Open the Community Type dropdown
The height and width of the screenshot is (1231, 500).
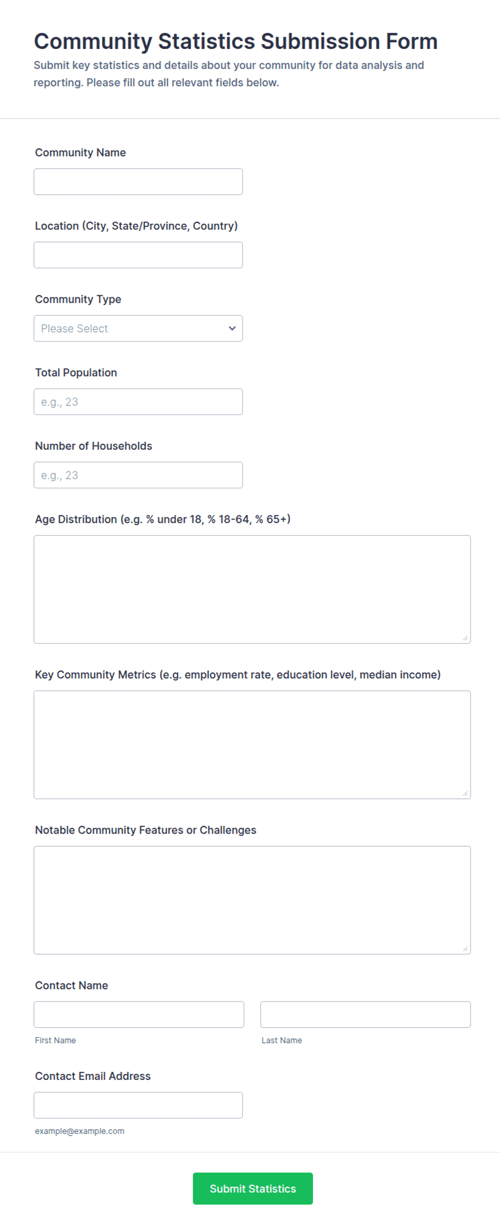[138, 329]
